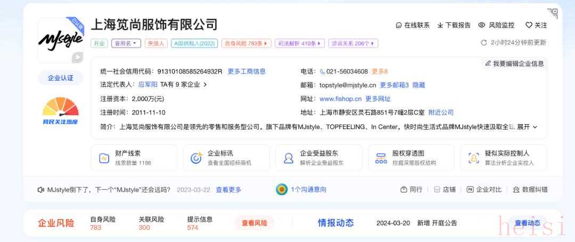
Task: Open the 财产线索 card
Action: 134,158
